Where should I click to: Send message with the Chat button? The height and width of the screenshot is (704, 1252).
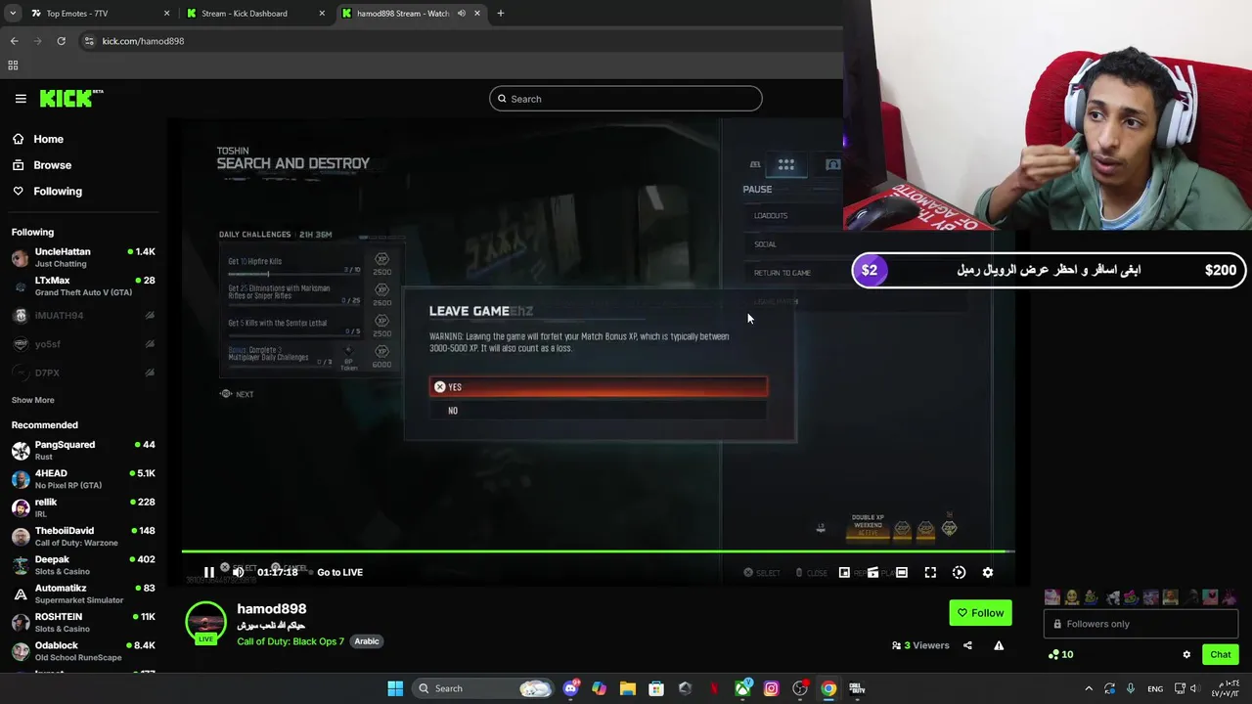[1221, 654]
